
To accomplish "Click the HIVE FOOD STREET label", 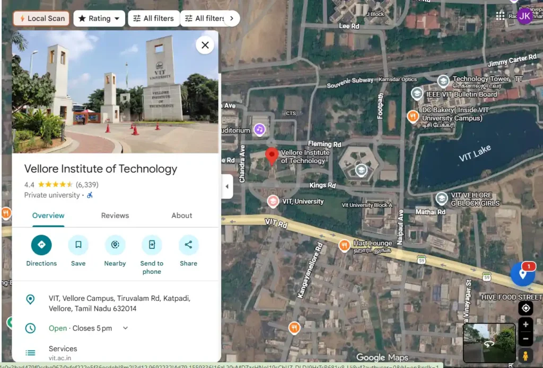I will (512, 297).
